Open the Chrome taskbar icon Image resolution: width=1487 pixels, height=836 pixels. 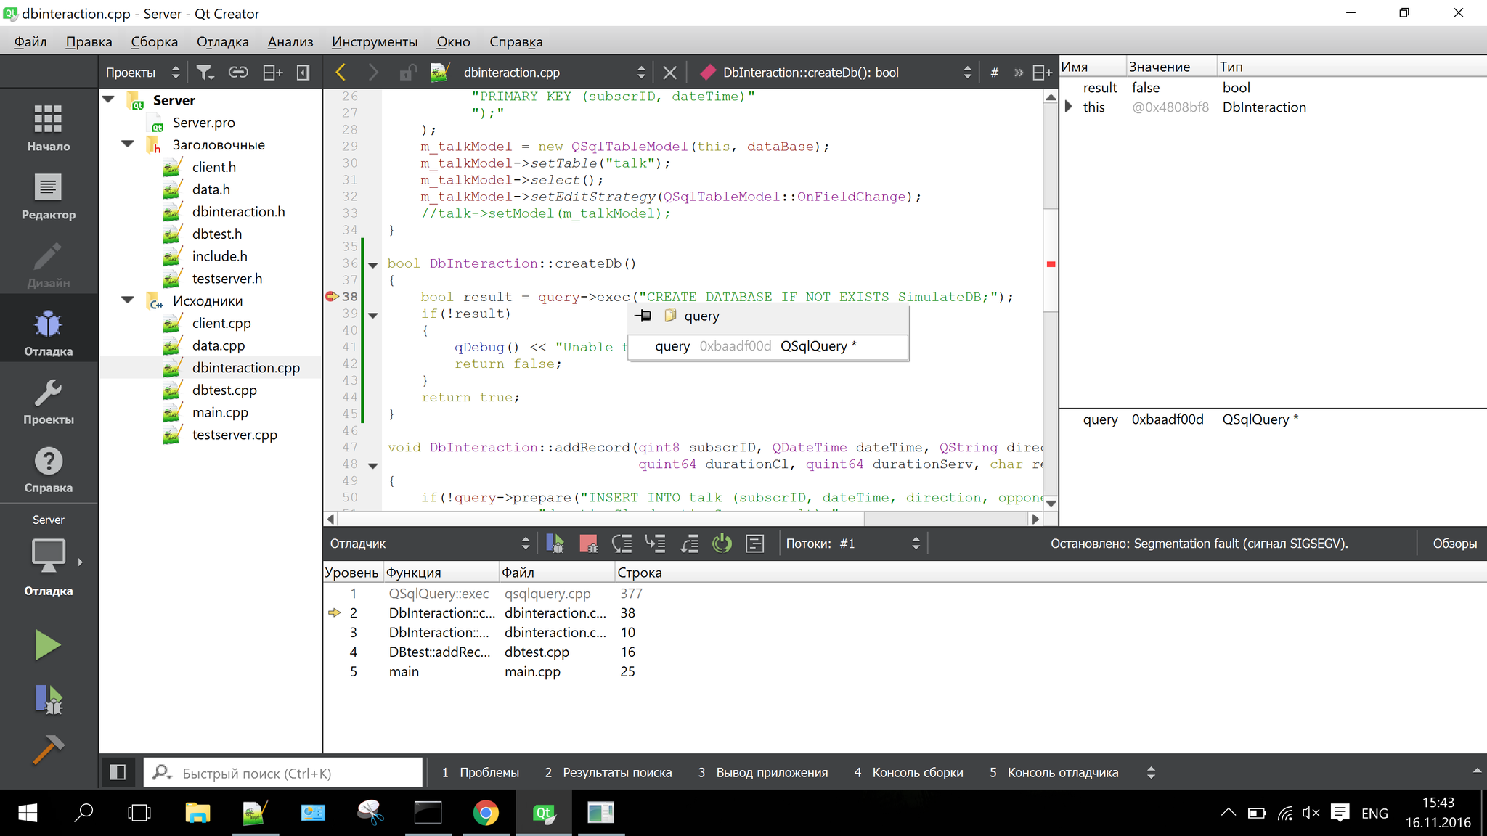[486, 813]
